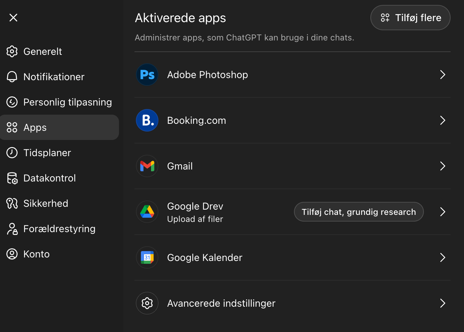Open Personlig tilpasning settings
Image resolution: width=464 pixels, height=332 pixels.
(68, 102)
